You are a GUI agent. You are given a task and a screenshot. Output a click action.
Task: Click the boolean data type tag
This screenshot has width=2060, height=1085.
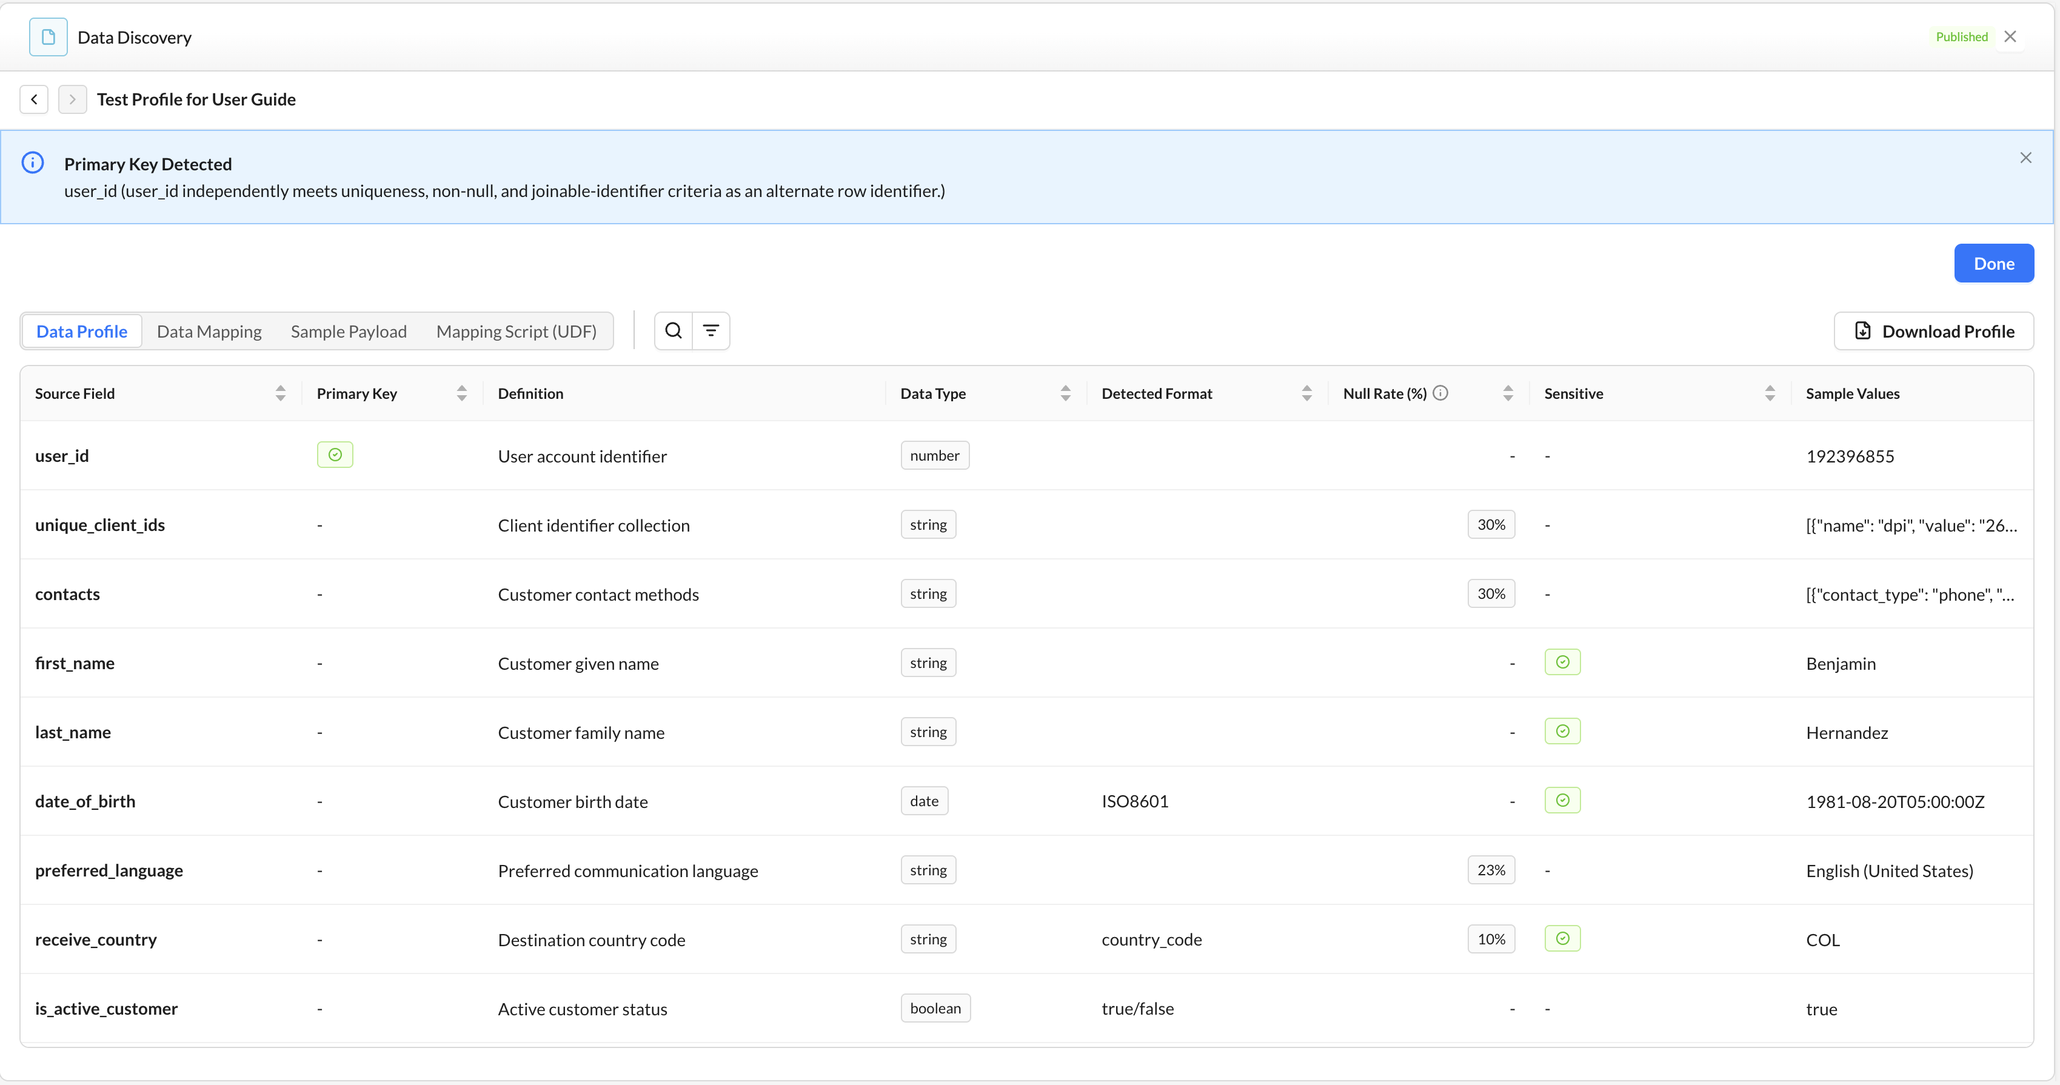pyautogui.click(x=935, y=1008)
